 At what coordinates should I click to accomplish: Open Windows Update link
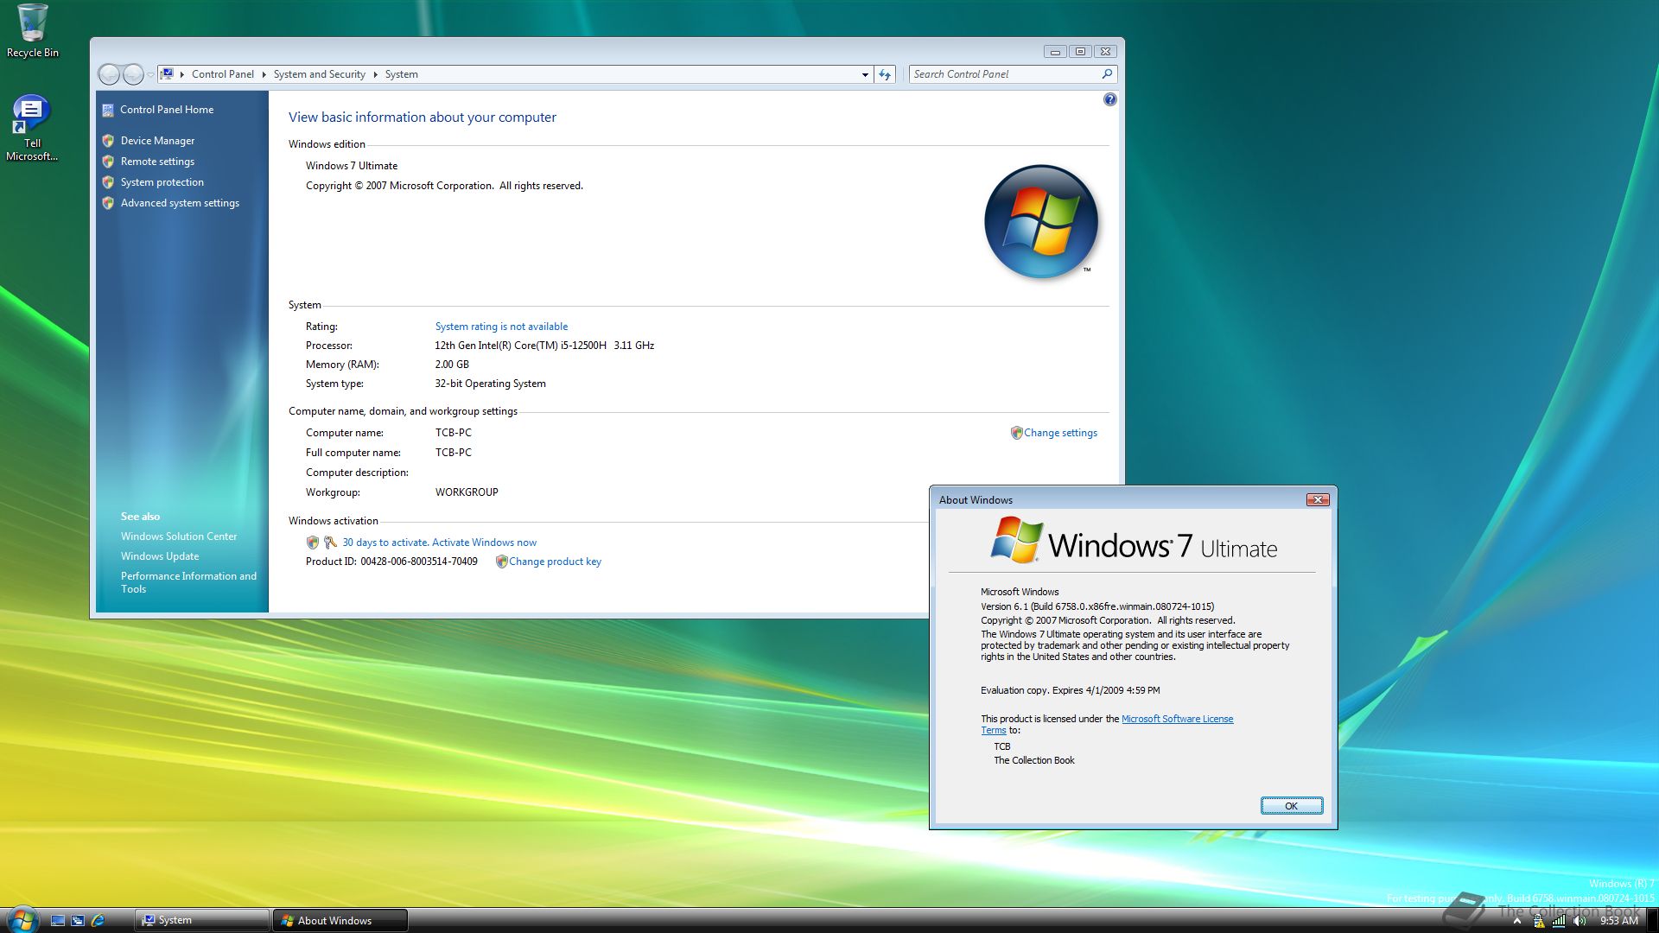[160, 556]
